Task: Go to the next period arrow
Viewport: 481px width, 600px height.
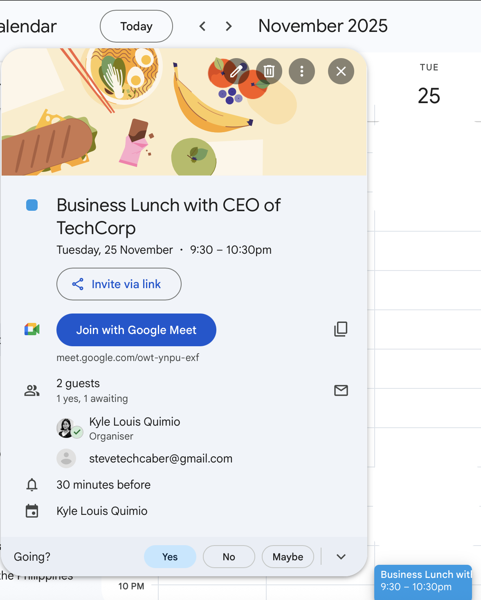Action: [229, 27]
